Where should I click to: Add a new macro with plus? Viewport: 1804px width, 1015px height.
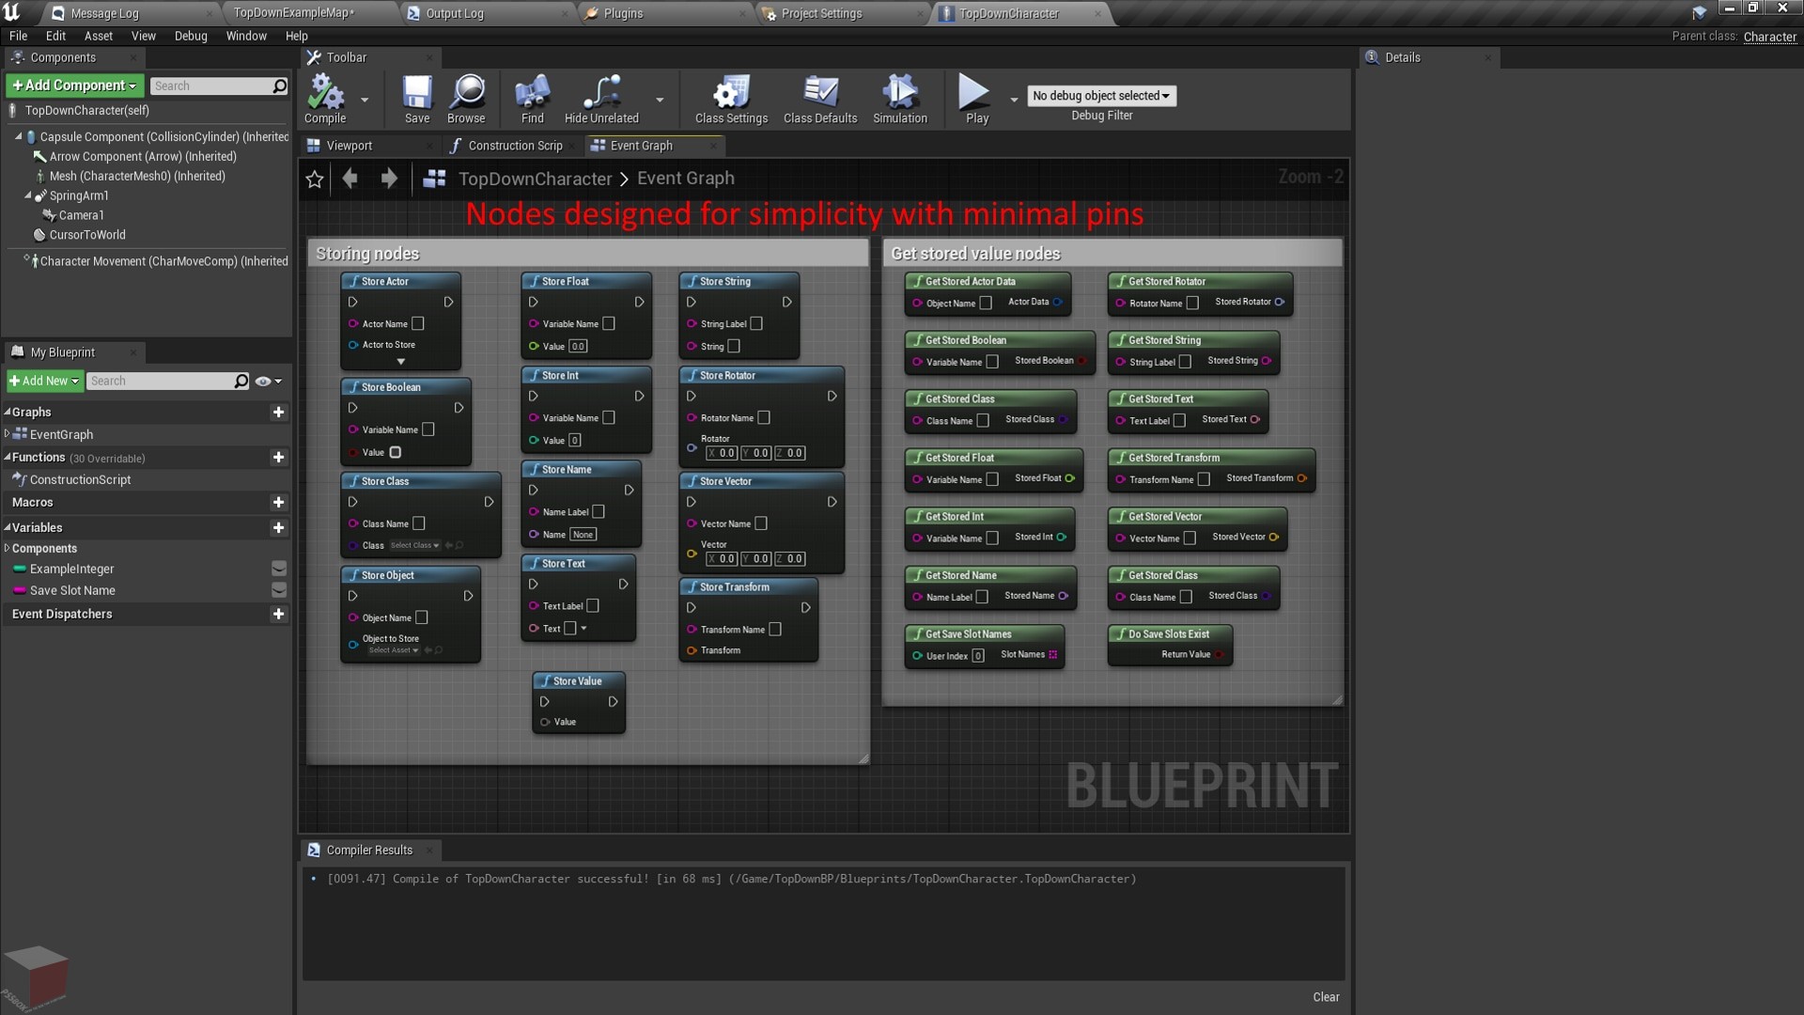(278, 502)
